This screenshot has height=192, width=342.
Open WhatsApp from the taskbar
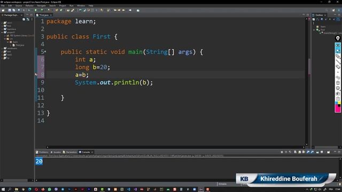click(x=50, y=189)
